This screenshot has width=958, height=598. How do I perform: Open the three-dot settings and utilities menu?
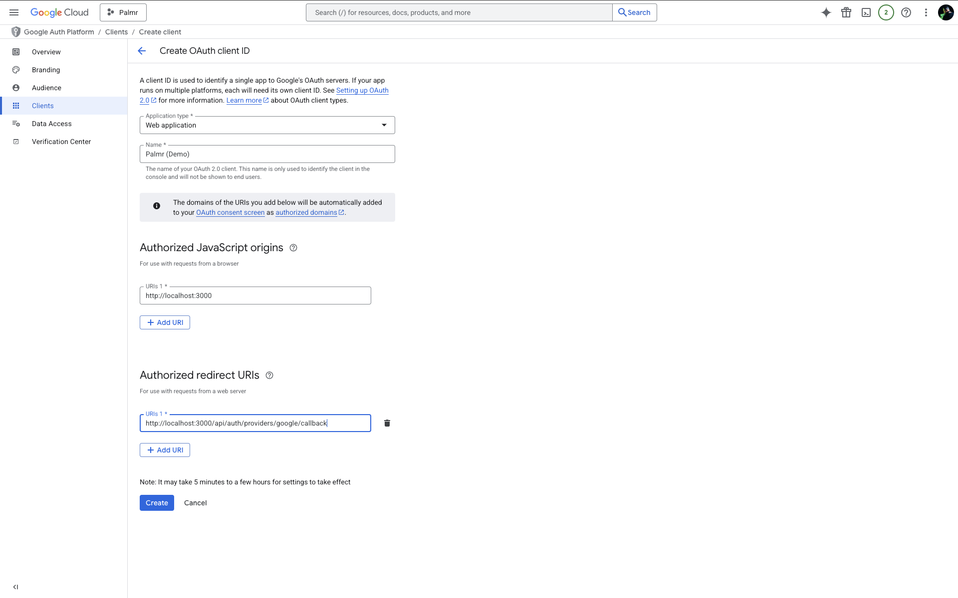pos(926,12)
